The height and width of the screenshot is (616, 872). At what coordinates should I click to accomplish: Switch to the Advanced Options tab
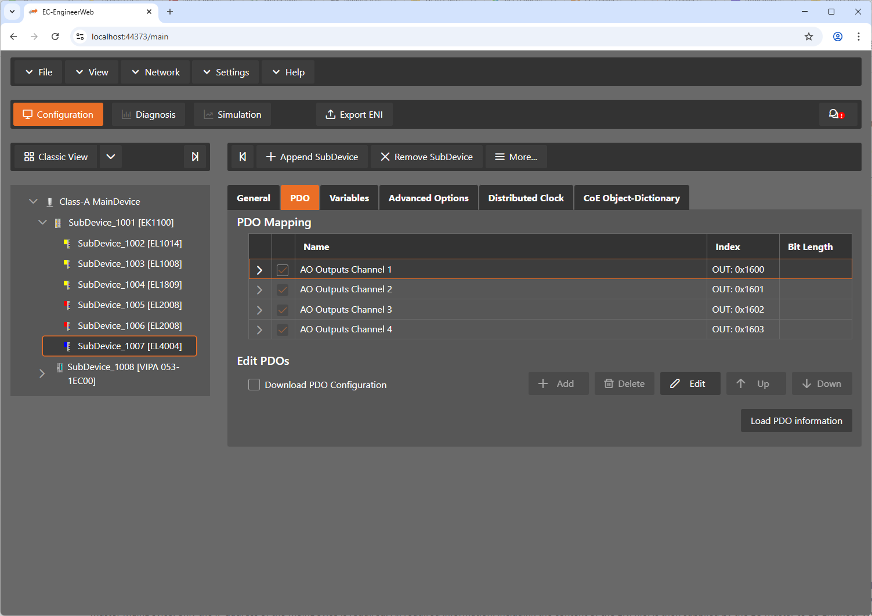429,198
